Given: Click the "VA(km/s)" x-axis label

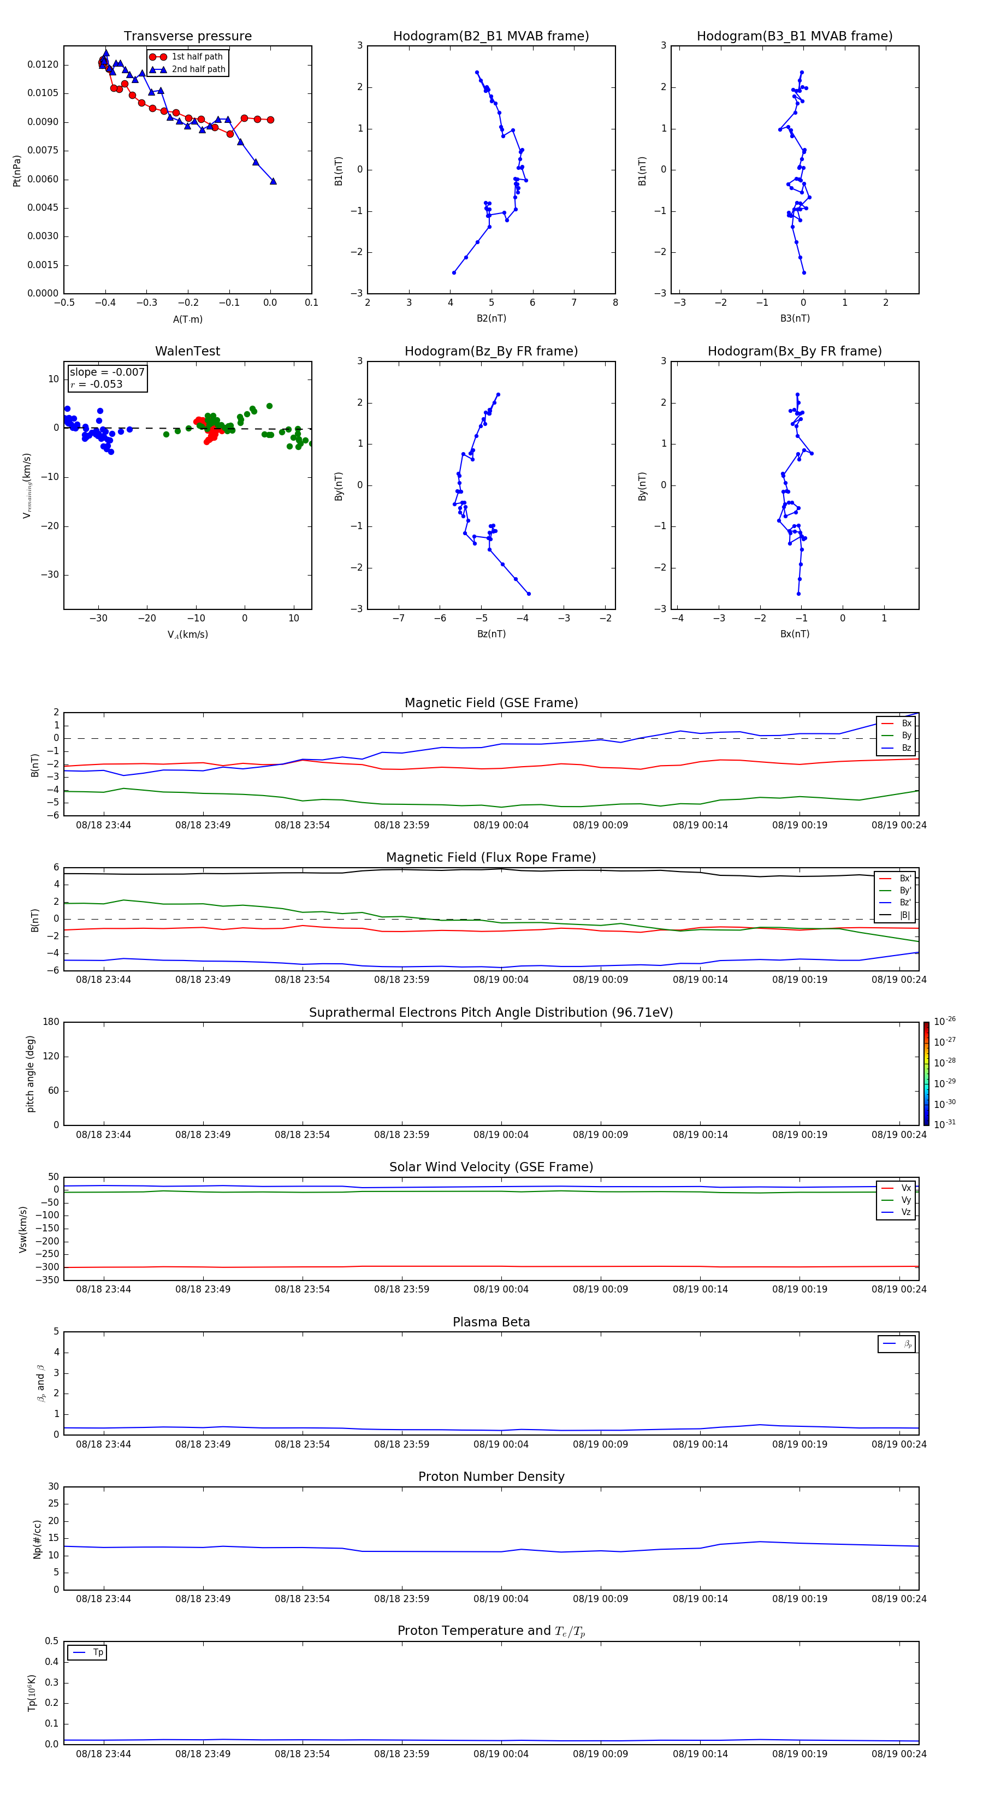Looking at the screenshot, I should click(187, 635).
